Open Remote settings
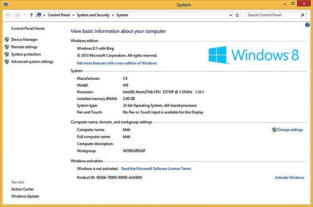This screenshot has width=313, height=207. [x=24, y=47]
